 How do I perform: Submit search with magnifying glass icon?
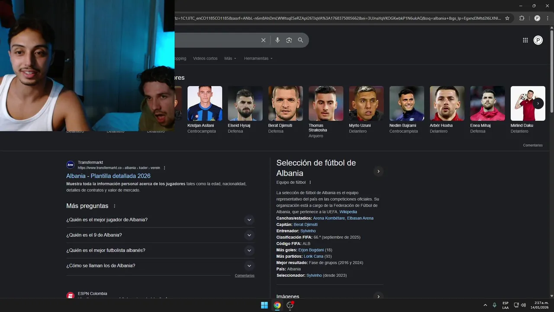point(300,40)
